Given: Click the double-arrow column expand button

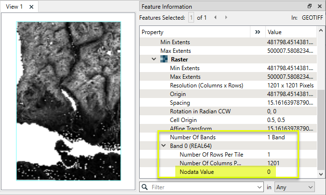Looking at the screenshot, I should (x=257, y=32).
